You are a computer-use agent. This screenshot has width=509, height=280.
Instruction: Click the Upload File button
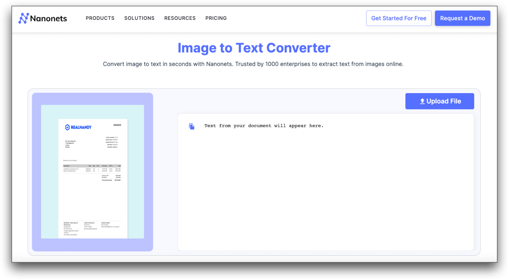tap(440, 101)
